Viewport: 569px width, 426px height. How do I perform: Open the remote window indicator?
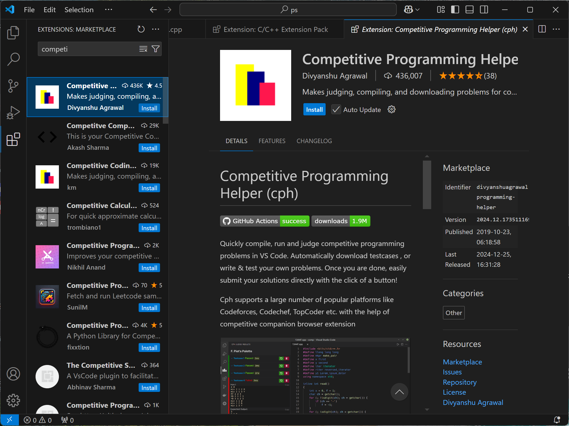click(9, 420)
